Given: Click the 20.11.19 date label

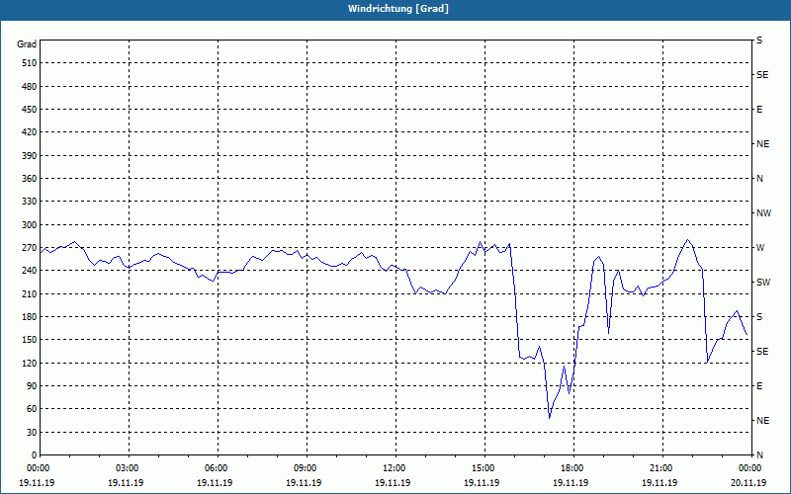Looking at the screenshot, I should 748,483.
